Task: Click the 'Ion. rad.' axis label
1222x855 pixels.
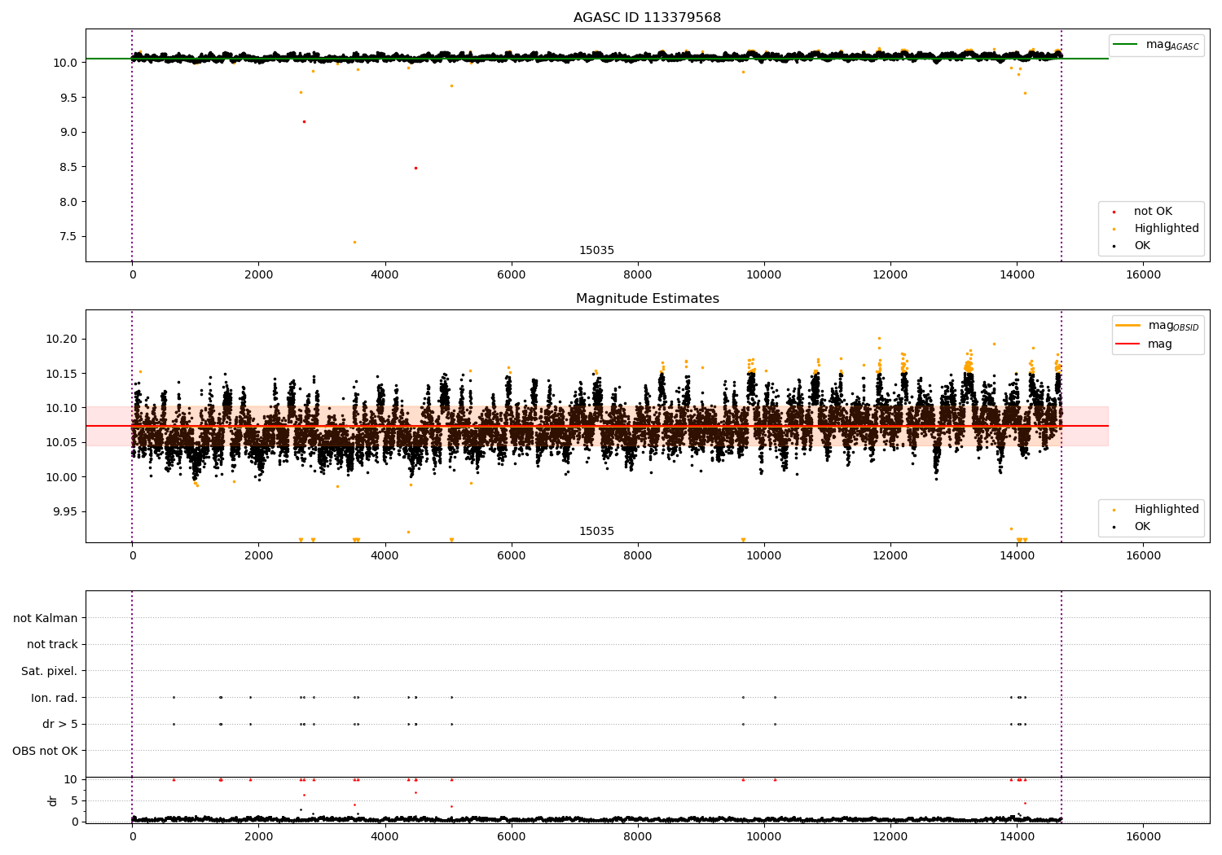Action: point(55,698)
